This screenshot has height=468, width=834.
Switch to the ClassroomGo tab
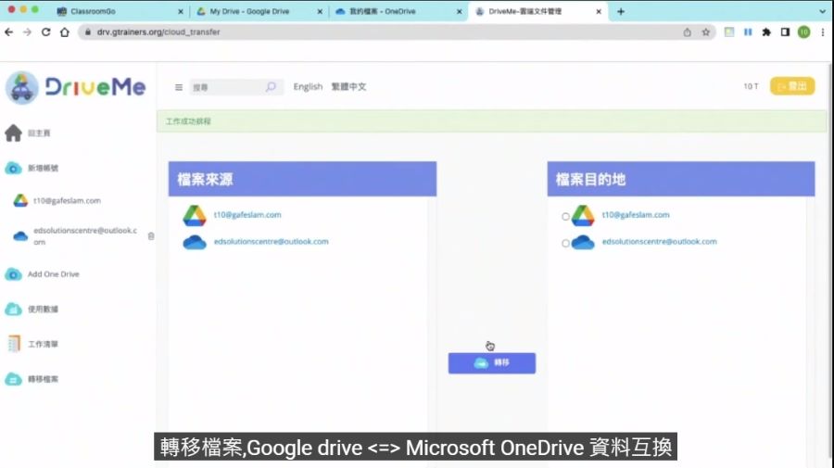coord(120,11)
